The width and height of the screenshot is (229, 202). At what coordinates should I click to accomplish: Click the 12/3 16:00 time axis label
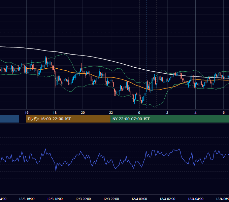point(27,199)
